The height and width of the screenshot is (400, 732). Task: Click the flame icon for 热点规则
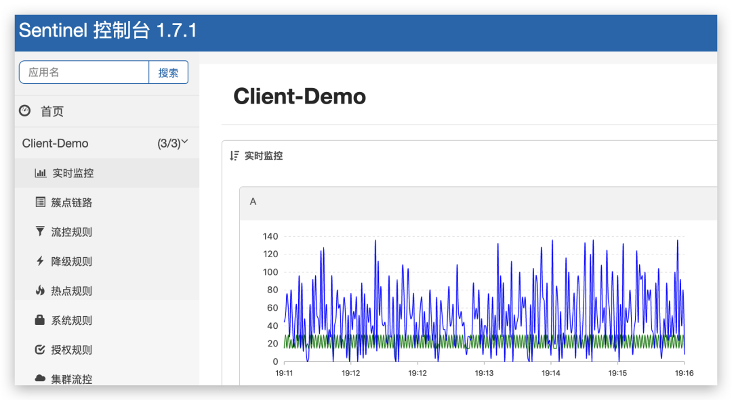[x=40, y=290]
